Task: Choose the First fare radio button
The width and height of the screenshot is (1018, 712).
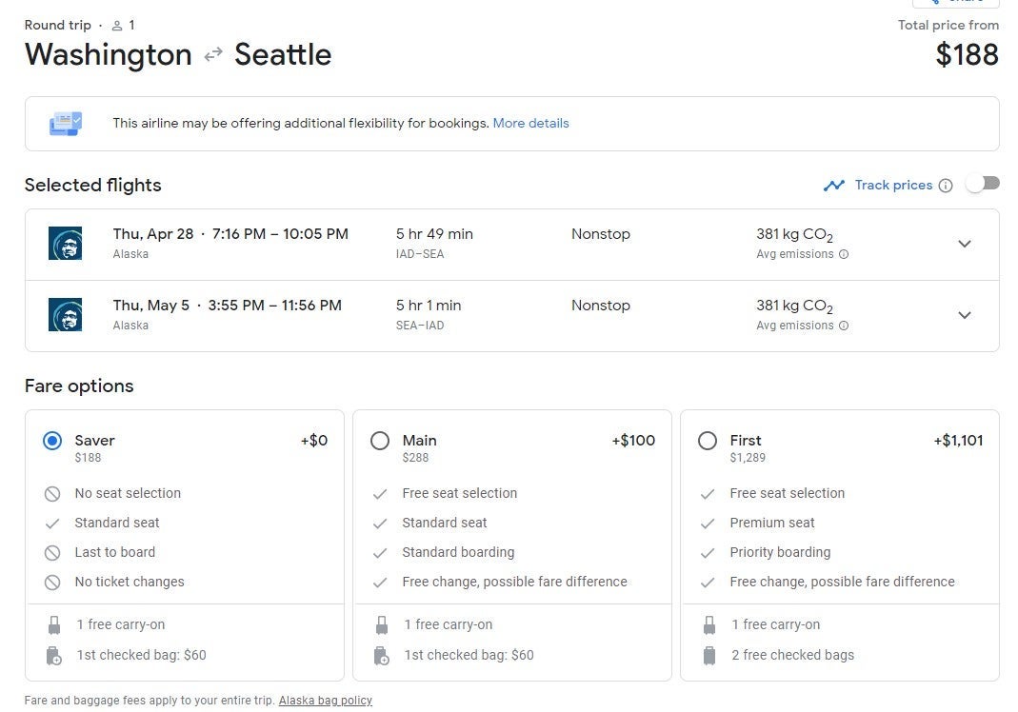Action: (x=708, y=441)
